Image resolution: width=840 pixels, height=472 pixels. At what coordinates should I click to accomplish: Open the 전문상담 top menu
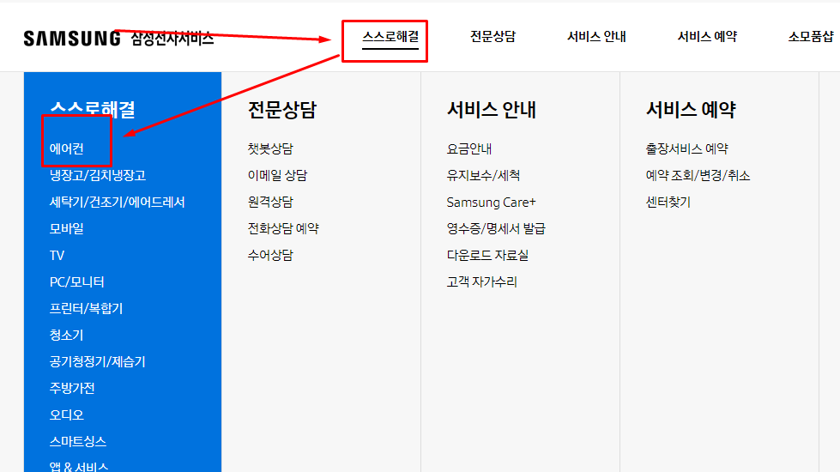coord(493,37)
